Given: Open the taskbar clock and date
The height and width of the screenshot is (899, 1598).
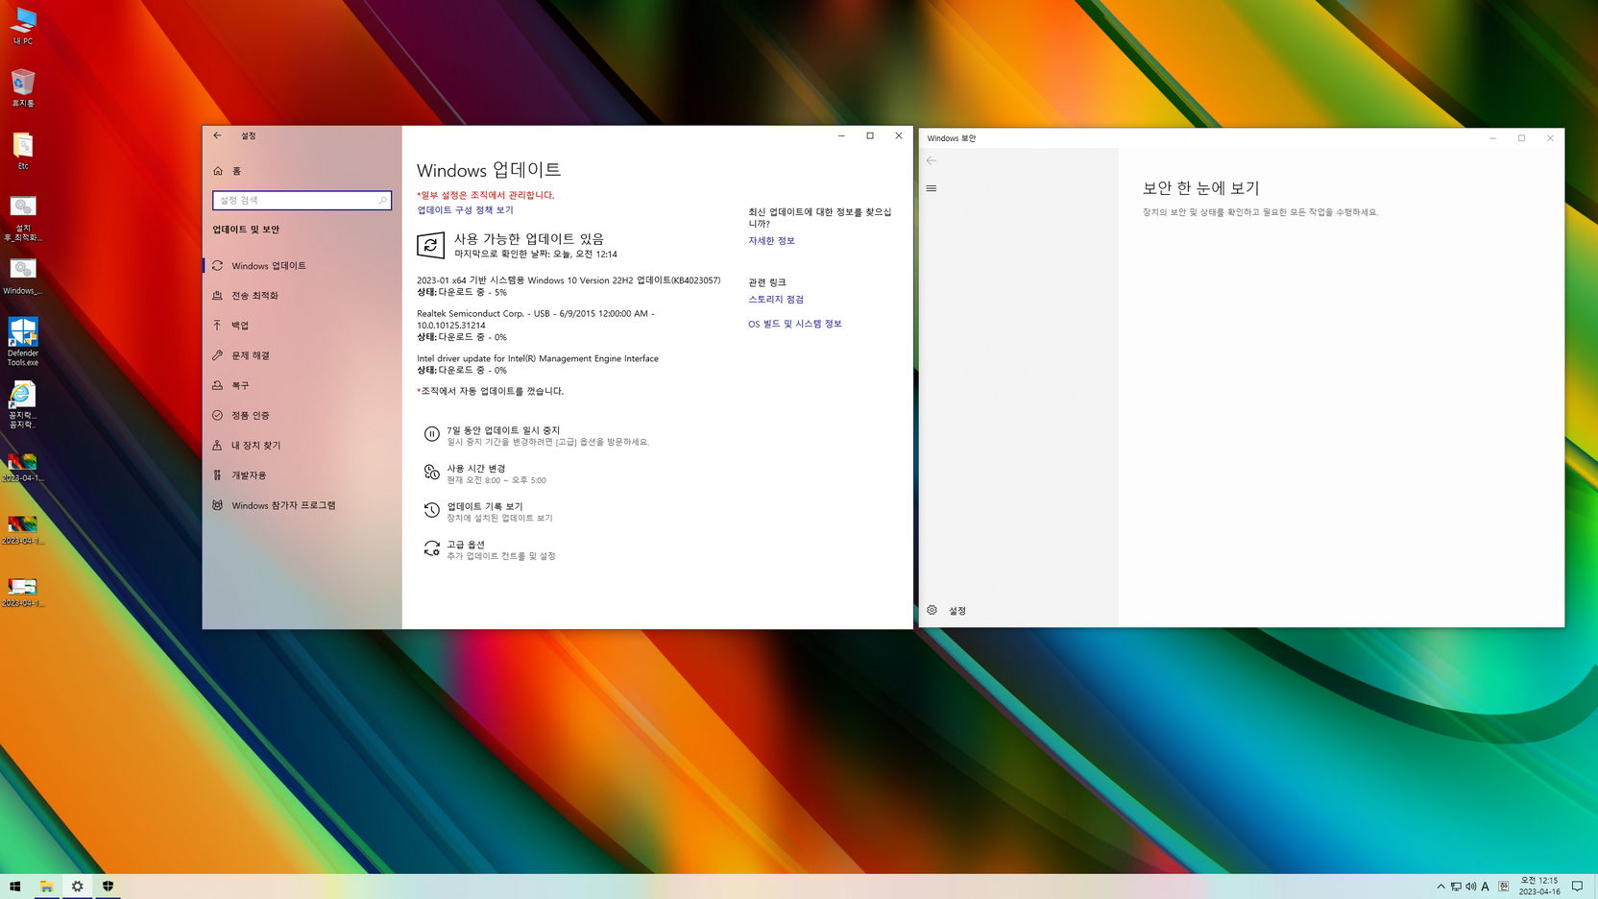Looking at the screenshot, I should (1539, 886).
